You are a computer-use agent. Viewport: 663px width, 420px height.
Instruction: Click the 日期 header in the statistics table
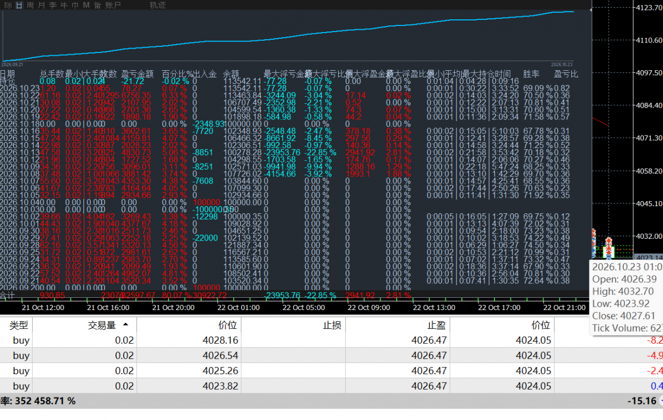(x=8, y=74)
